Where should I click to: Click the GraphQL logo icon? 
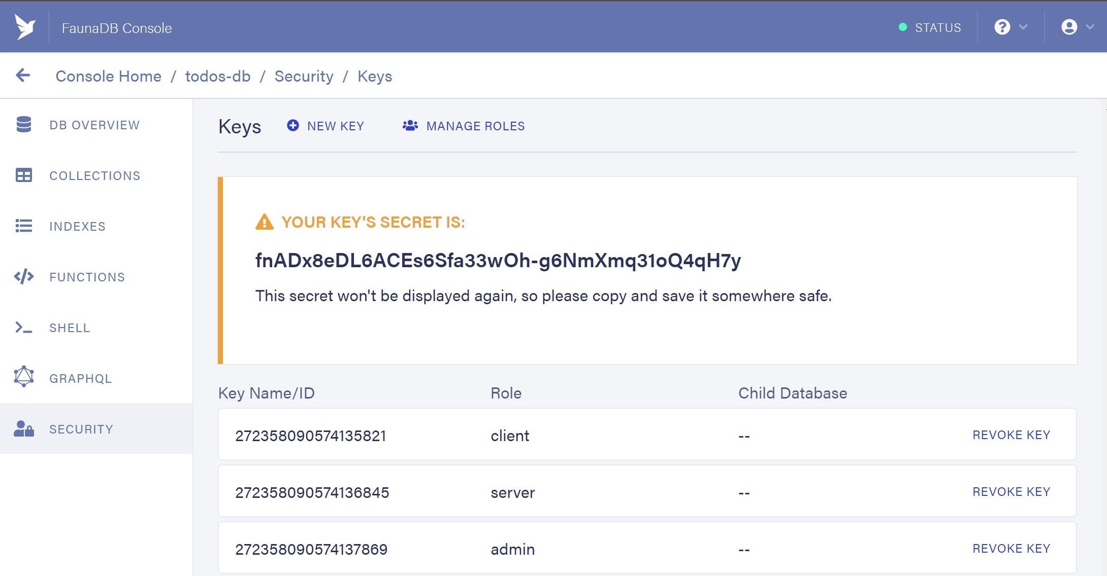24,377
